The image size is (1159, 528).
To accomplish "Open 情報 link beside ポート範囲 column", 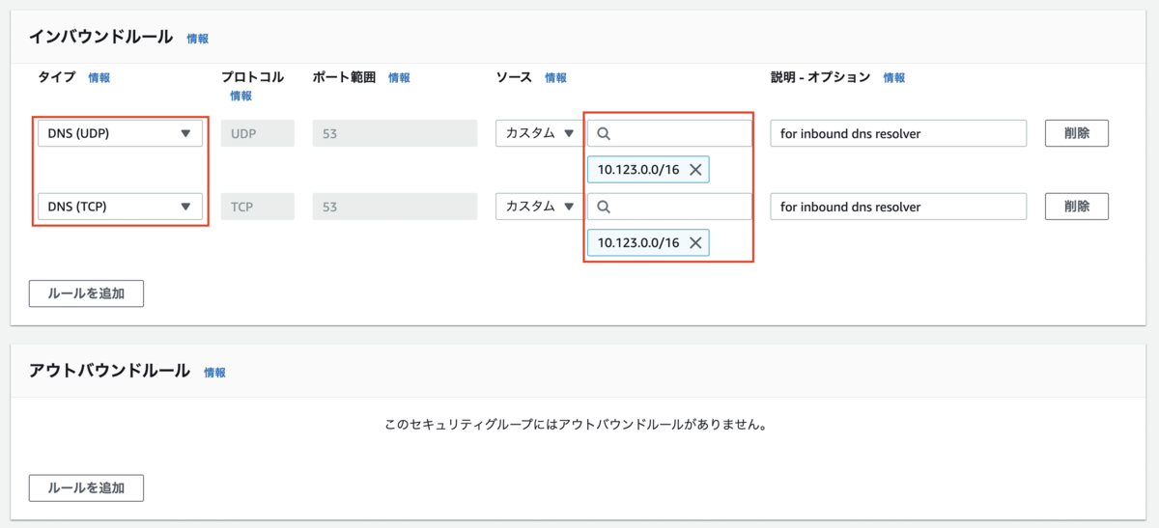I will [x=399, y=78].
